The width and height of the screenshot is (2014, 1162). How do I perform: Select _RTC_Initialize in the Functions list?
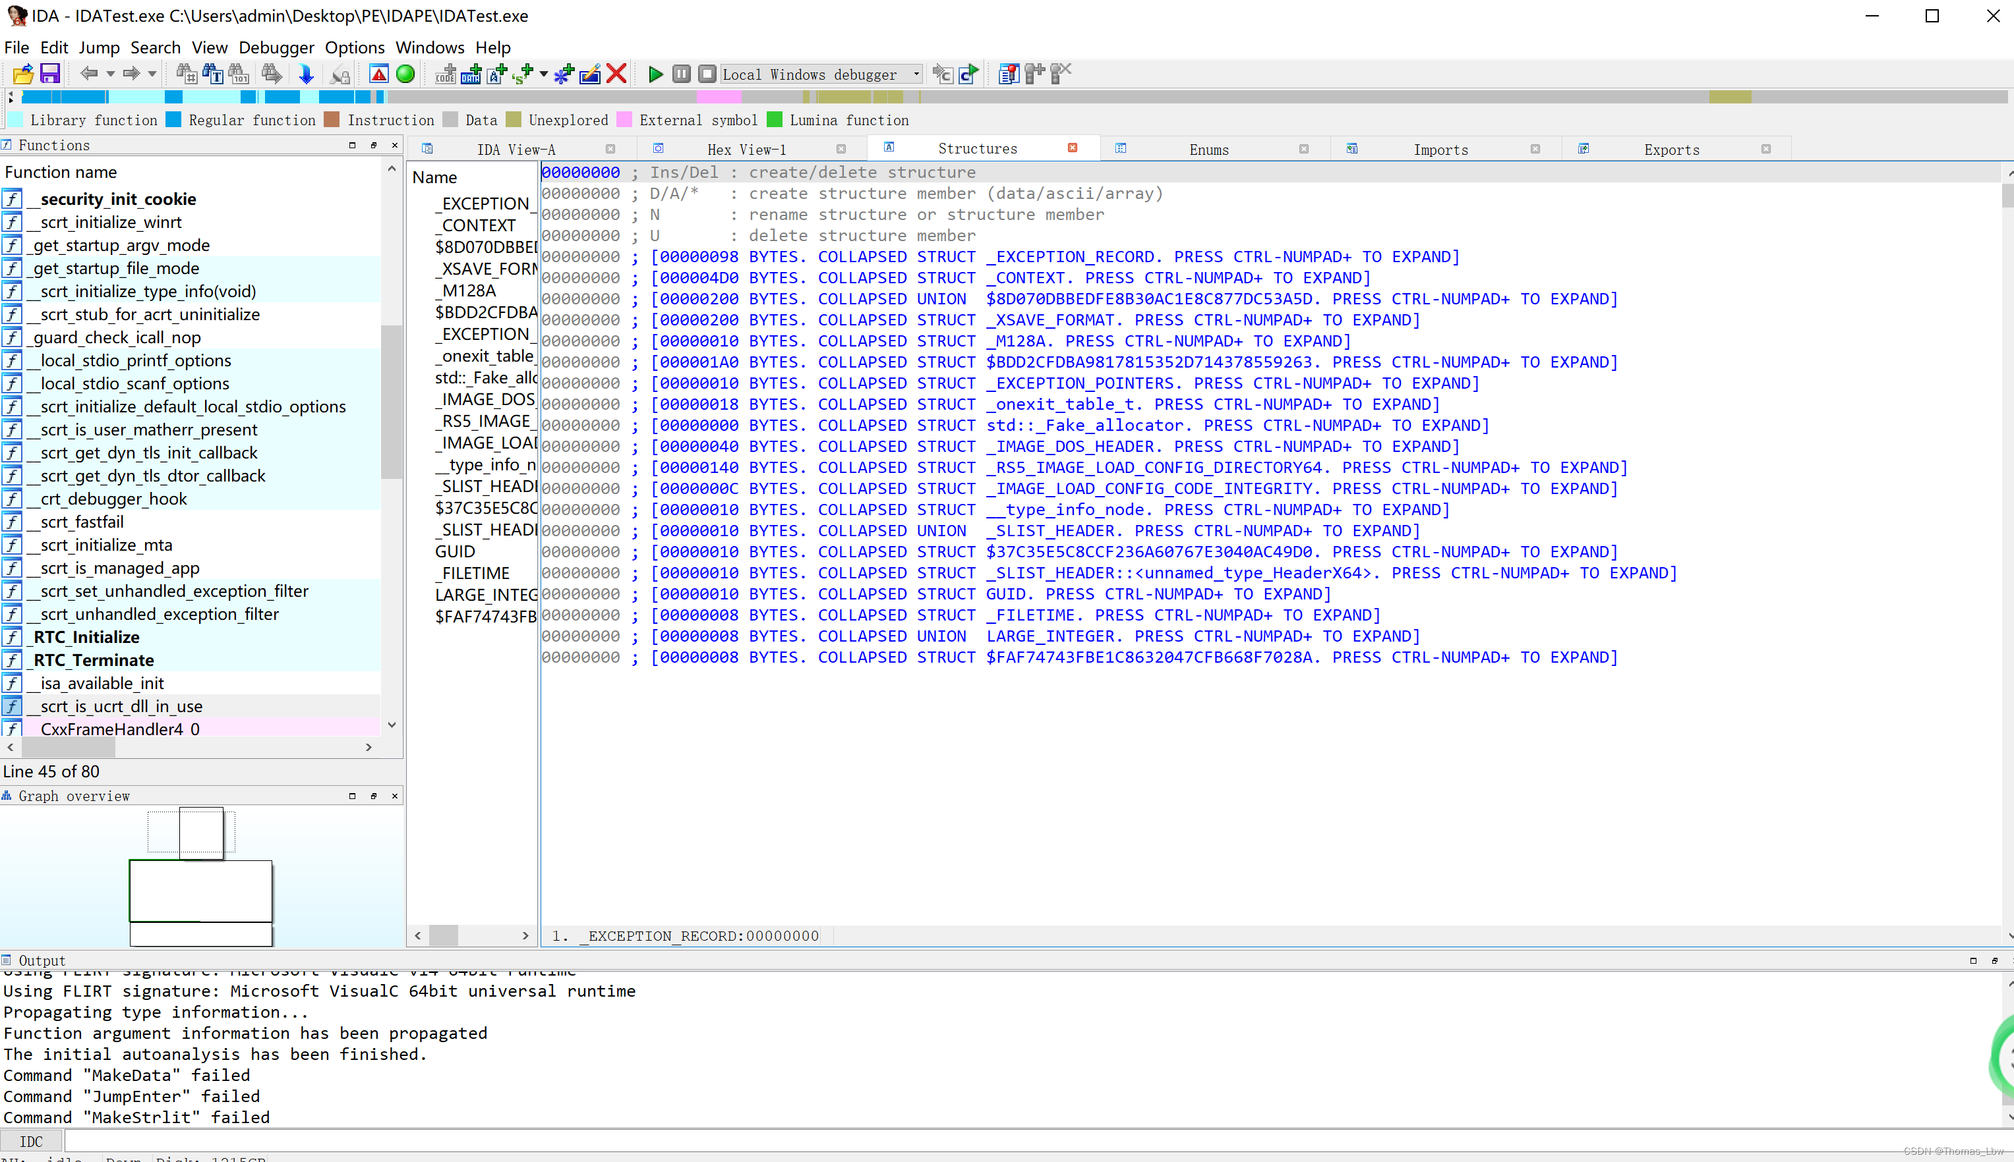[190, 637]
